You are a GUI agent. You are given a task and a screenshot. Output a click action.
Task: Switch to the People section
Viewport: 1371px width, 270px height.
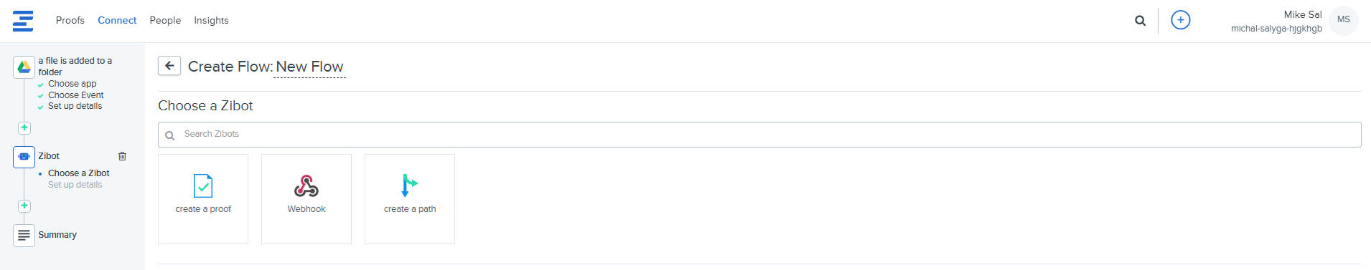coord(165,20)
